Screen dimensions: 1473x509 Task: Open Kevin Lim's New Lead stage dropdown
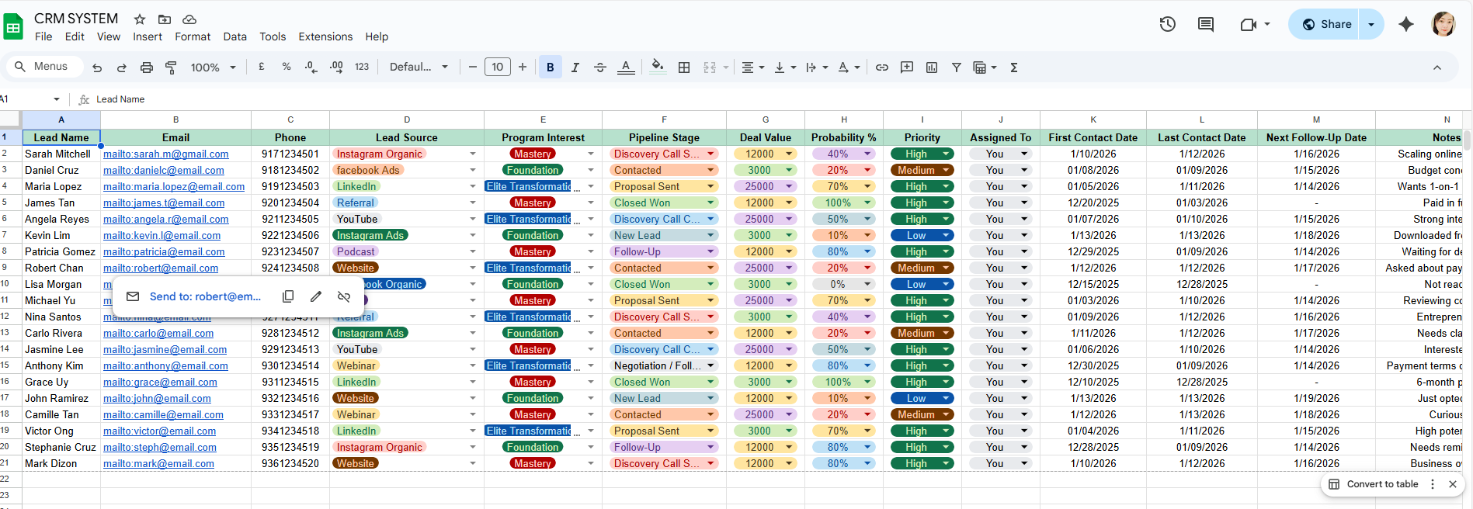[x=710, y=235]
